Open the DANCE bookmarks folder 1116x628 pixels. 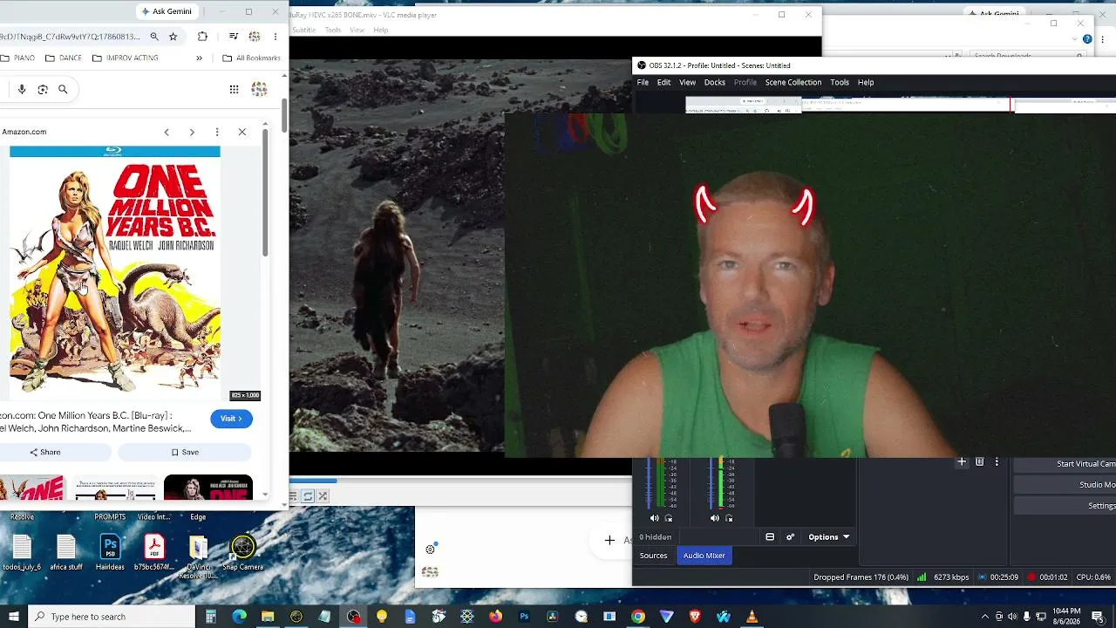[x=64, y=58]
